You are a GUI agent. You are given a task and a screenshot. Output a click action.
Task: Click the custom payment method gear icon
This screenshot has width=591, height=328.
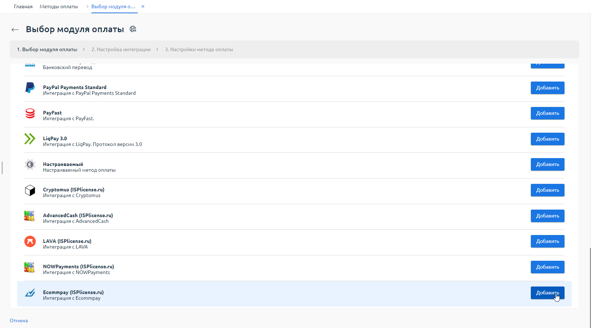(30, 165)
